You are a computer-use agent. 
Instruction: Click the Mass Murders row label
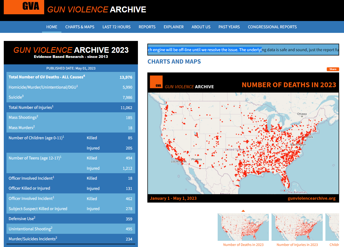pos(22,127)
